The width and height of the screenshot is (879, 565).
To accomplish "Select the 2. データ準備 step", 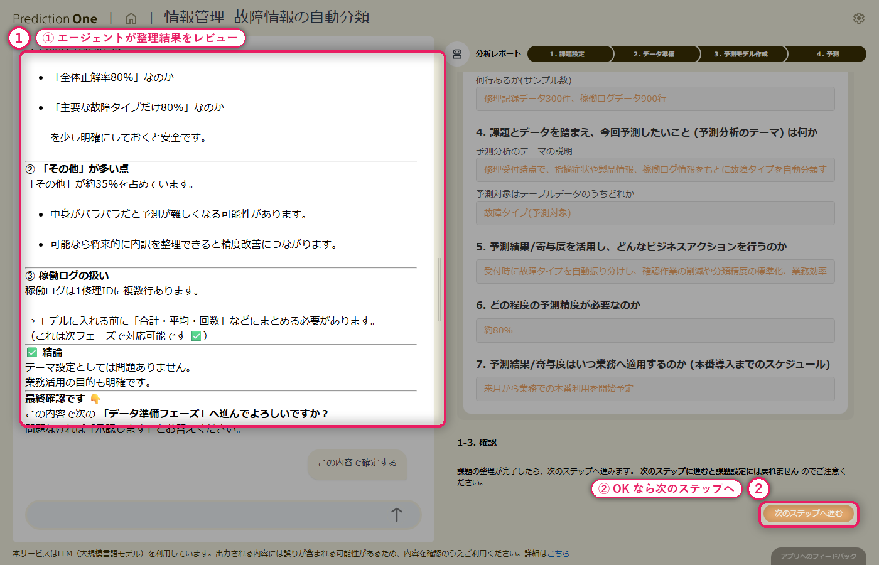I will [x=654, y=54].
